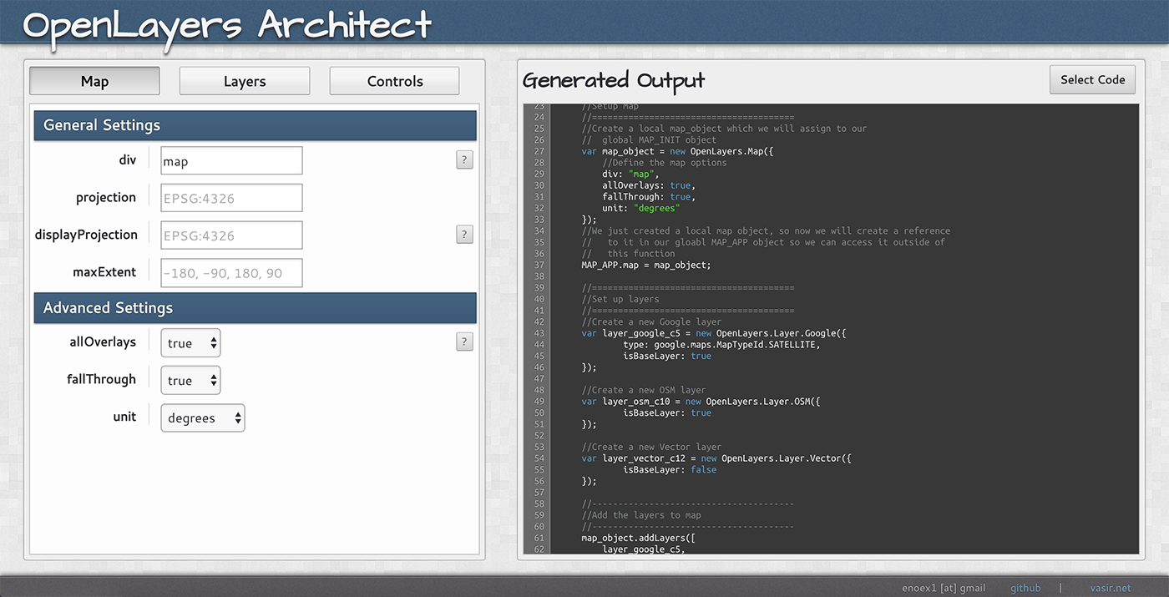The width and height of the screenshot is (1169, 597).
Task: Open the allOverlays dropdown
Action: pos(190,343)
